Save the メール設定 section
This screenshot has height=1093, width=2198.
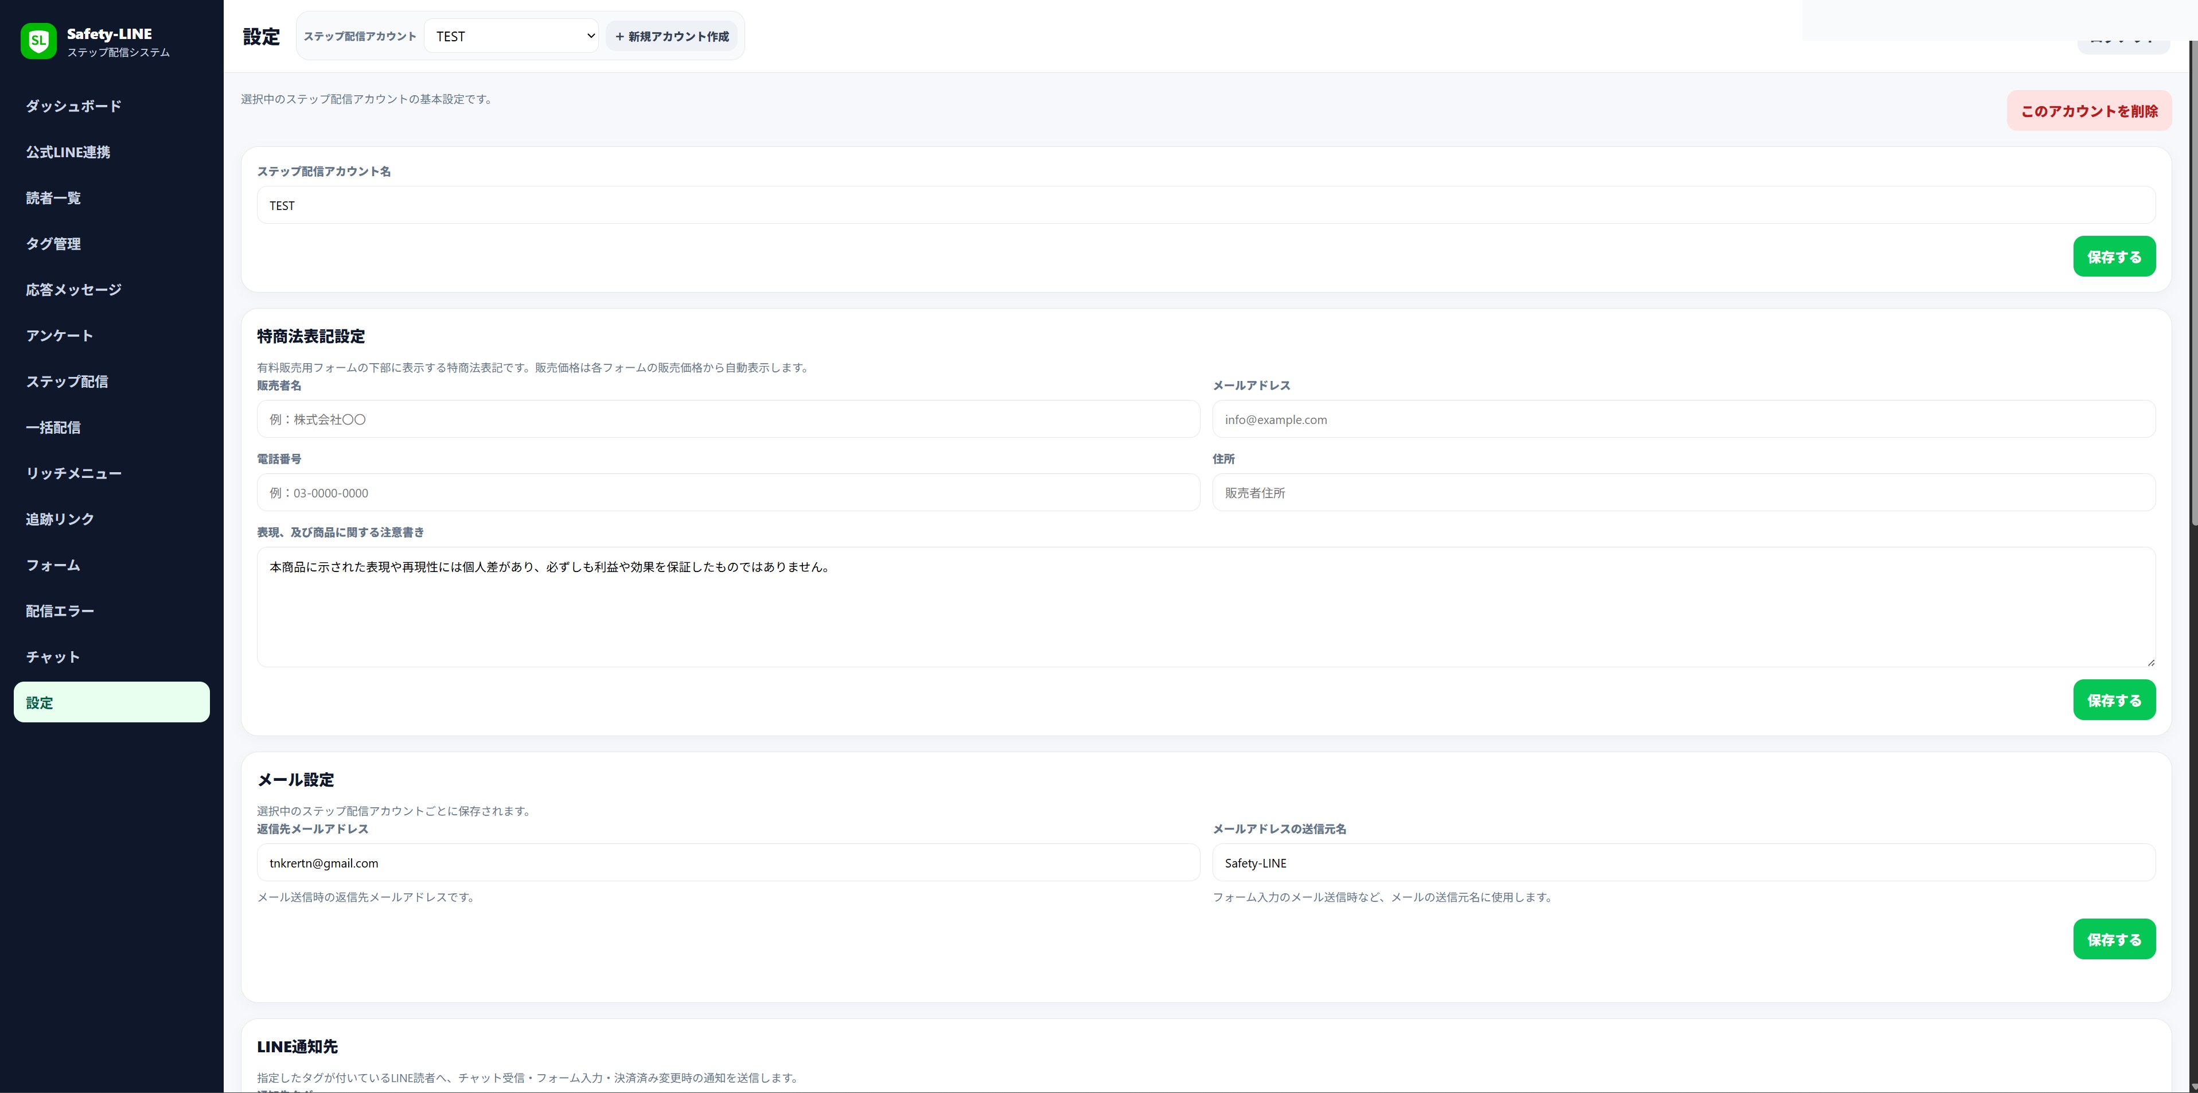pos(2114,939)
